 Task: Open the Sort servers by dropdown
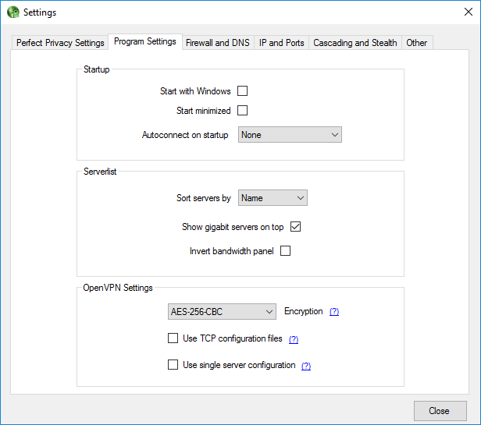pos(273,197)
